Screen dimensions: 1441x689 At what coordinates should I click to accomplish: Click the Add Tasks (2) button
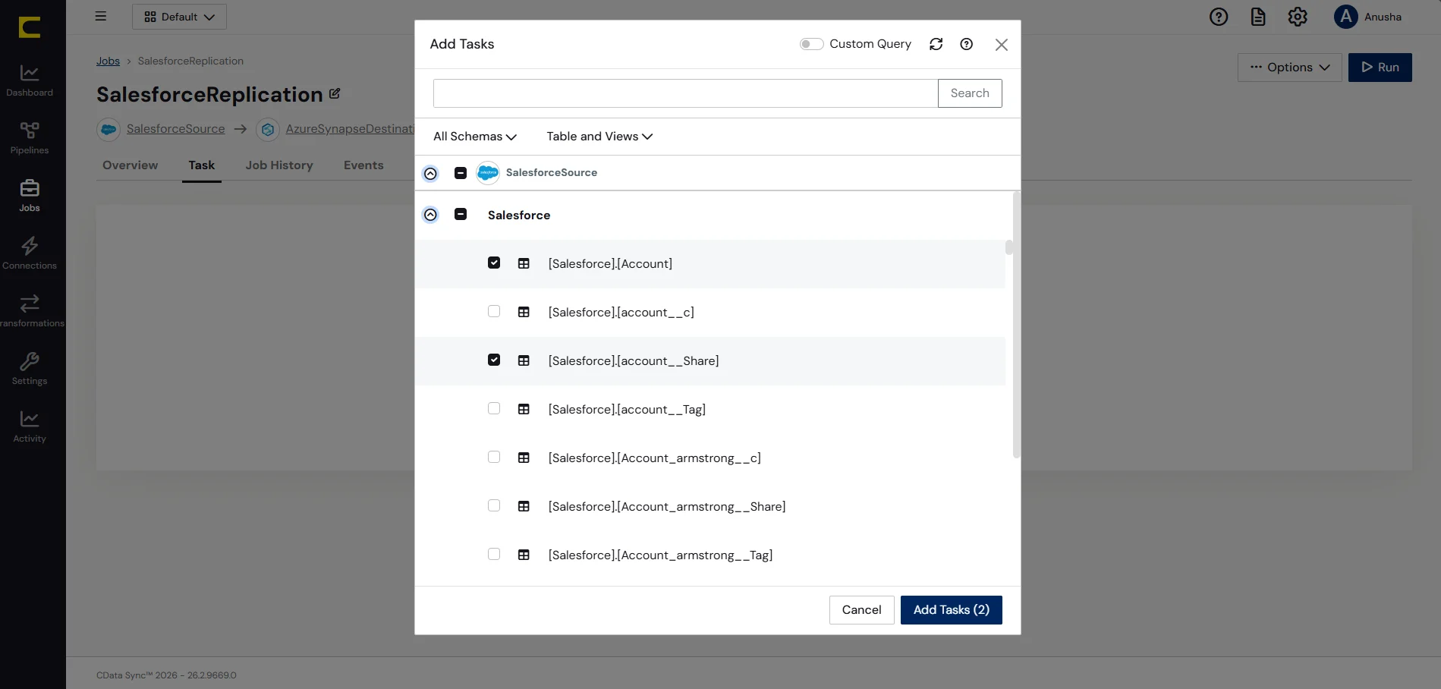point(952,610)
